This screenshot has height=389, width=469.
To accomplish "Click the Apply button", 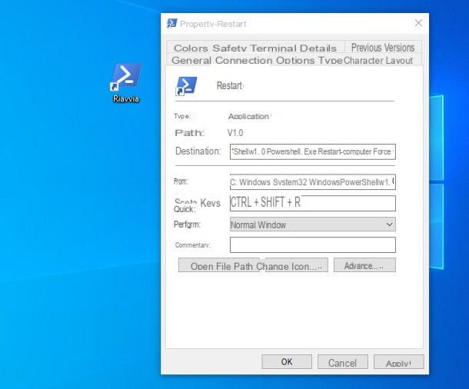I will pyautogui.click(x=398, y=362).
